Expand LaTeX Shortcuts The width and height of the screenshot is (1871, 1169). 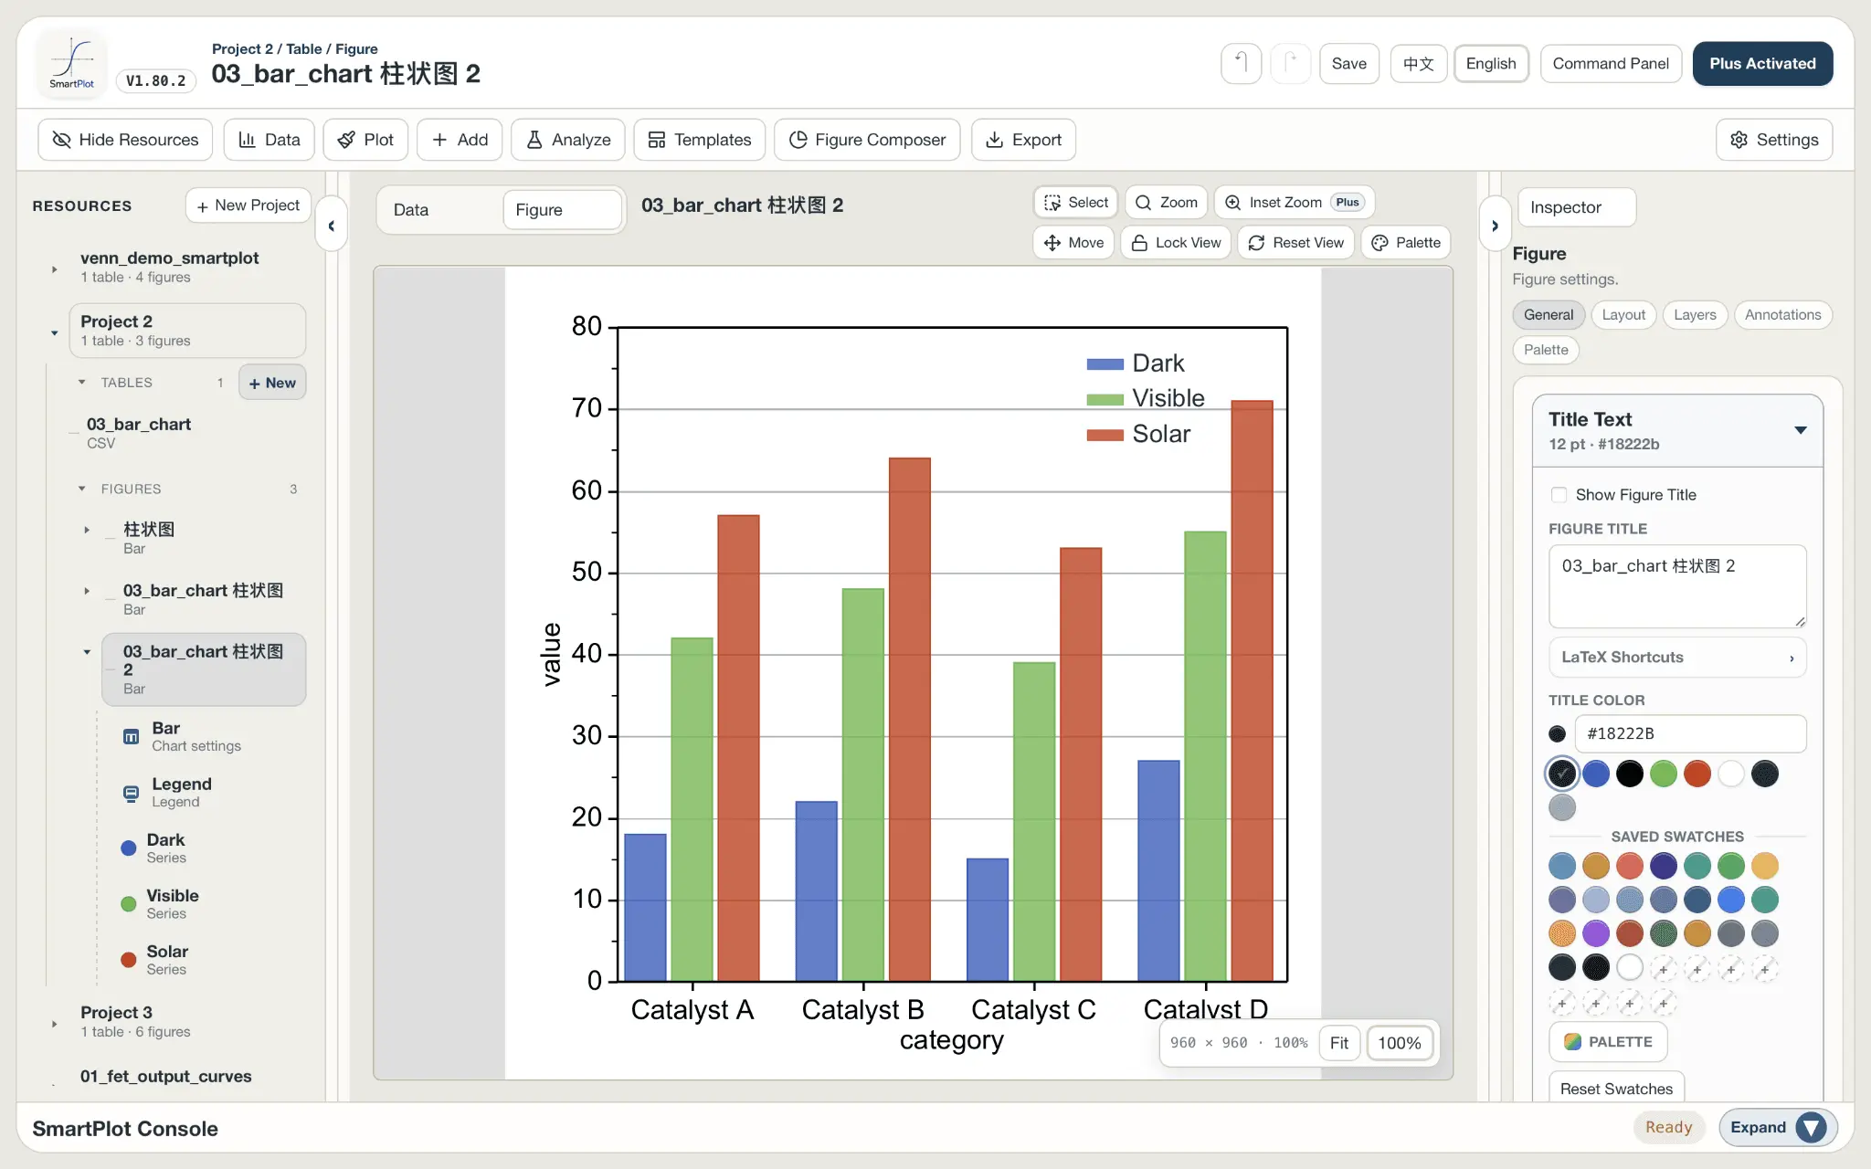[x=1677, y=657]
